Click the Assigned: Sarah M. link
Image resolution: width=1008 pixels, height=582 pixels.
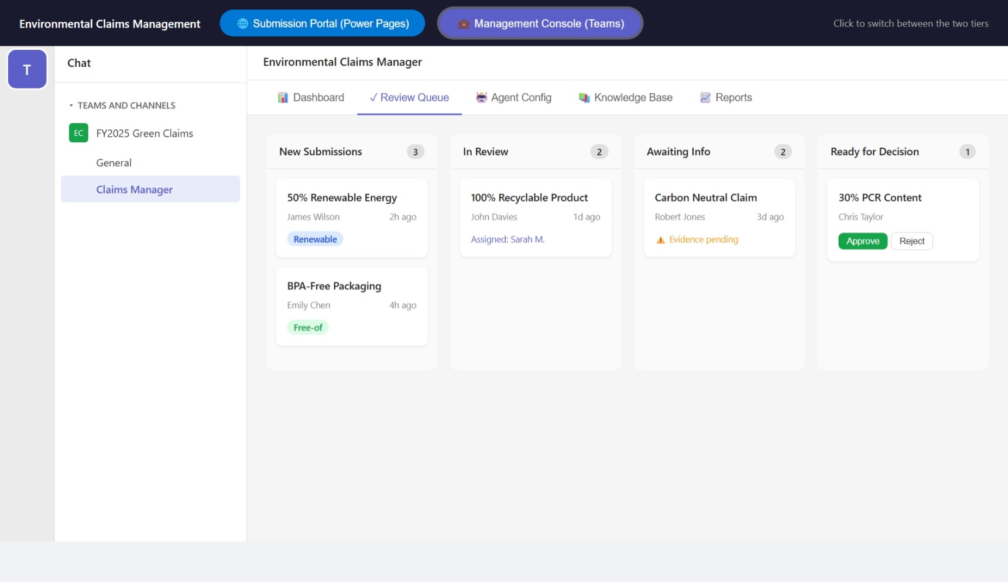508,239
